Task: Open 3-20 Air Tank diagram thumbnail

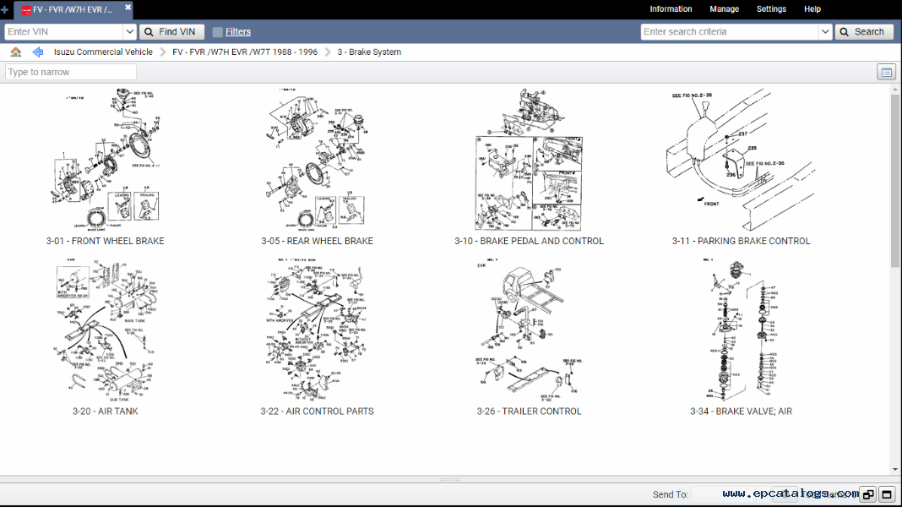Action: coord(106,330)
